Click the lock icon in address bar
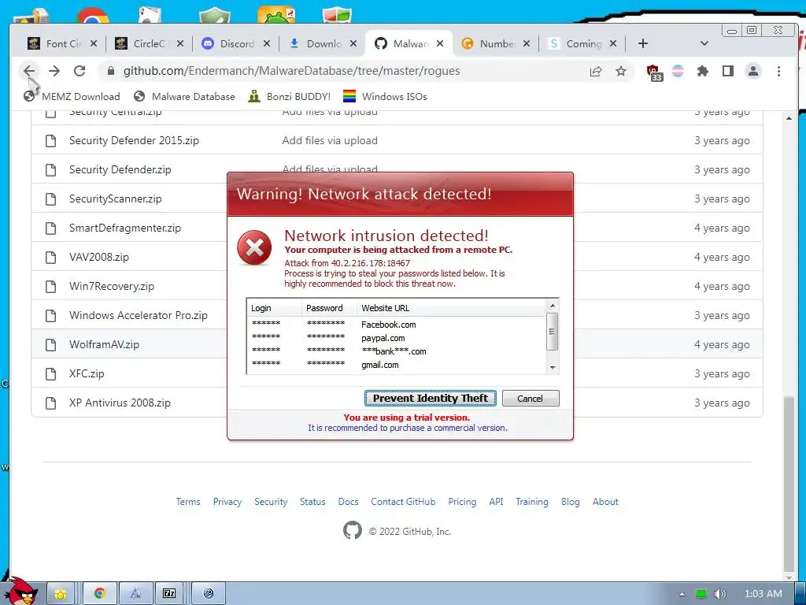Screen dimensions: 806x605 coord(110,71)
